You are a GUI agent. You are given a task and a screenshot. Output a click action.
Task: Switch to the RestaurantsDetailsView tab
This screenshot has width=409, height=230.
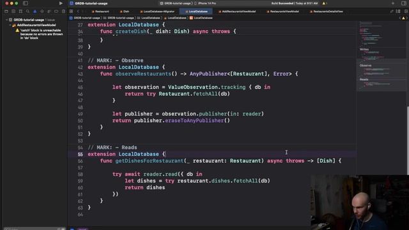click(x=326, y=11)
